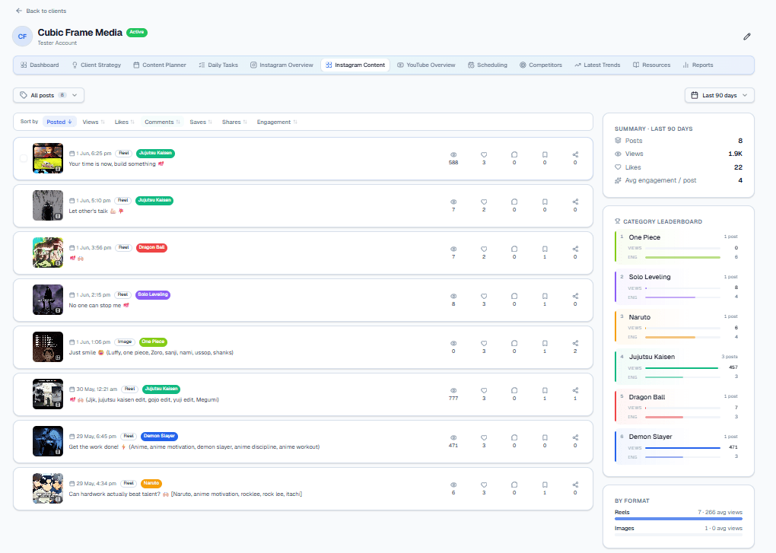The image size is (776, 553).
Task: Click the eye icon on the 777-views post
Action: (x=453, y=390)
